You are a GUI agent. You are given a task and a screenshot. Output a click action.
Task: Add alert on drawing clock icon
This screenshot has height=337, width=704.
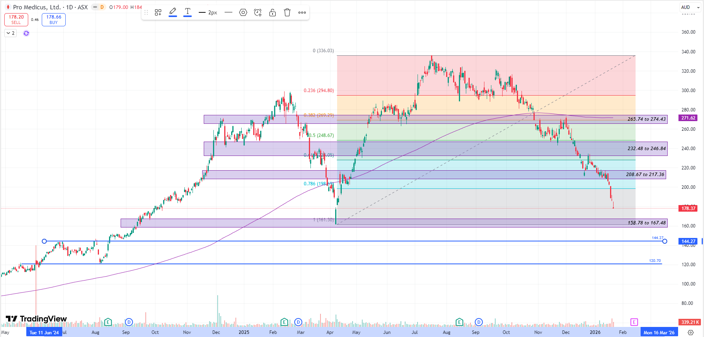(258, 12)
